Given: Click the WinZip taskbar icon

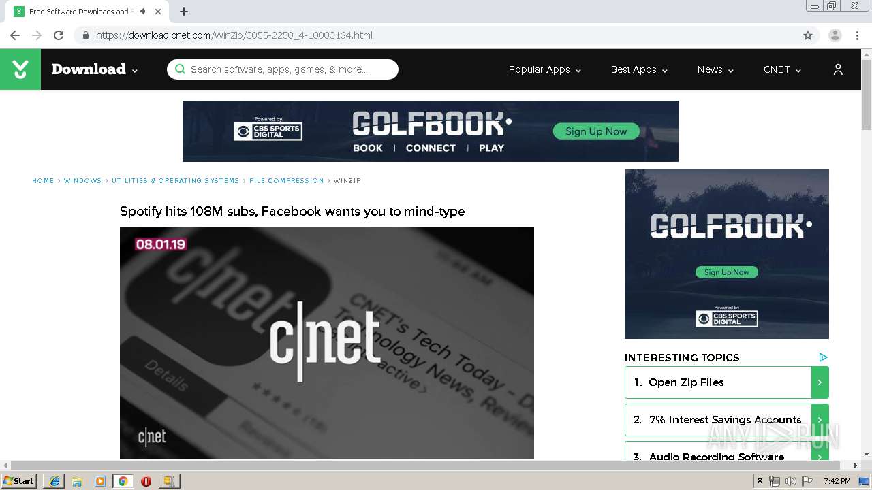Looking at the screenshot, I should tap(169, 481).
